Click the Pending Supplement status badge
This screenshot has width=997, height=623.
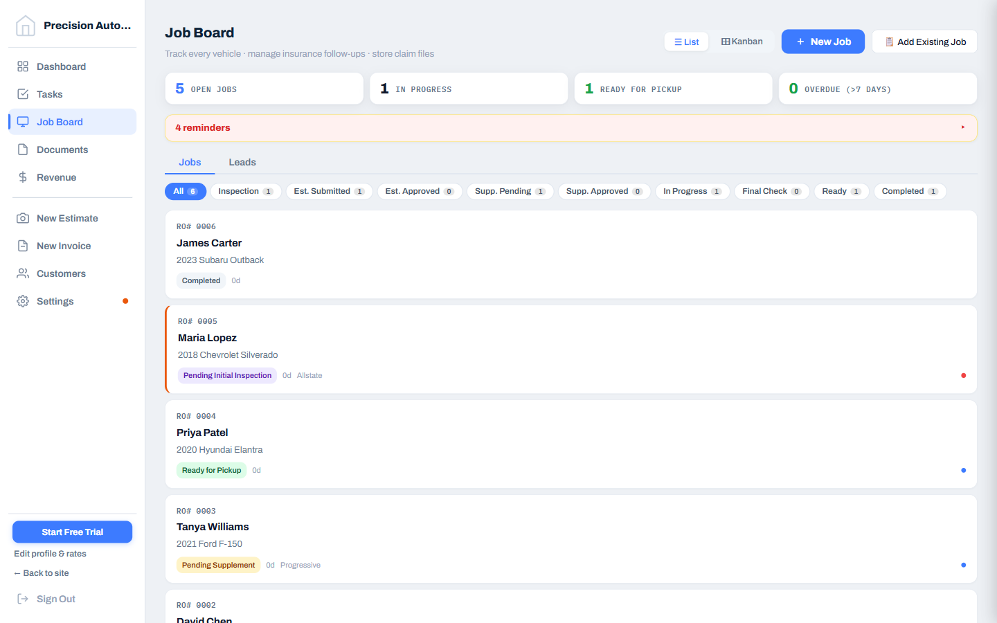[x=218, y=565]
